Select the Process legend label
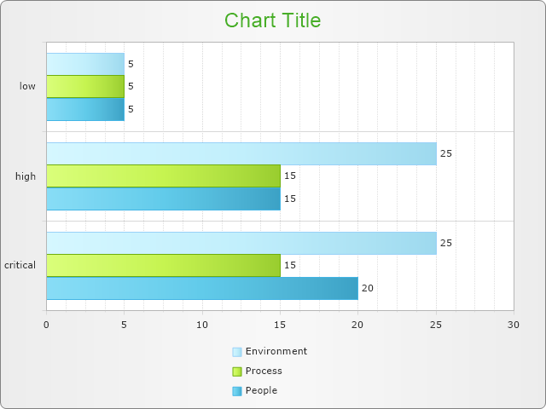This screenshot has height=409, width=546. 263,371
